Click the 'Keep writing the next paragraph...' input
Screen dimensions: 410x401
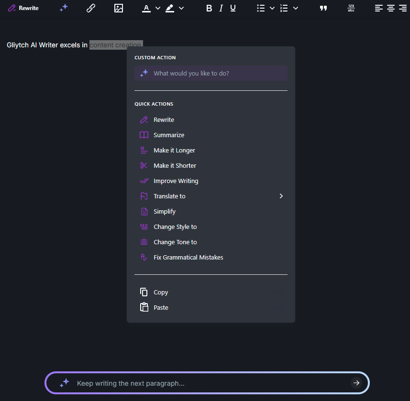click(x=207, y=383)
